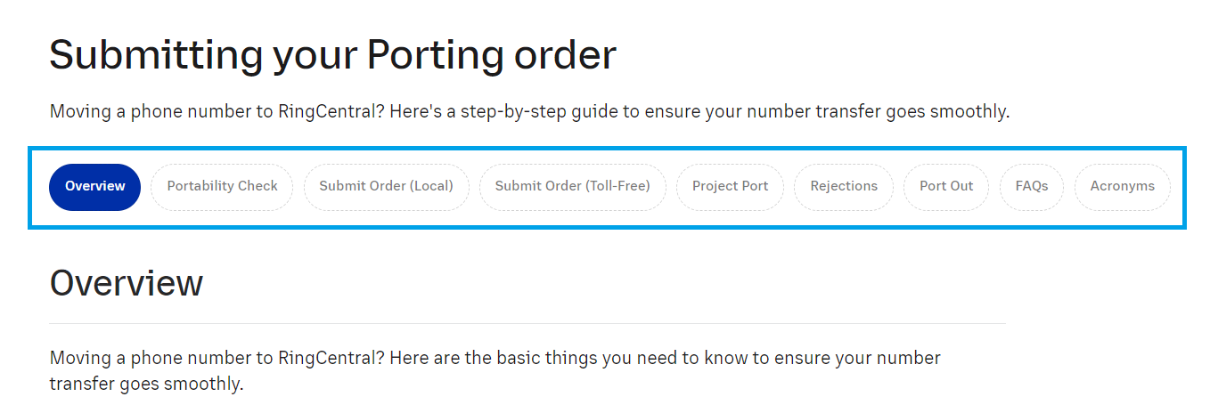Show the Rejections tab
1210x413 pixels.
click(x=843, y=187)
